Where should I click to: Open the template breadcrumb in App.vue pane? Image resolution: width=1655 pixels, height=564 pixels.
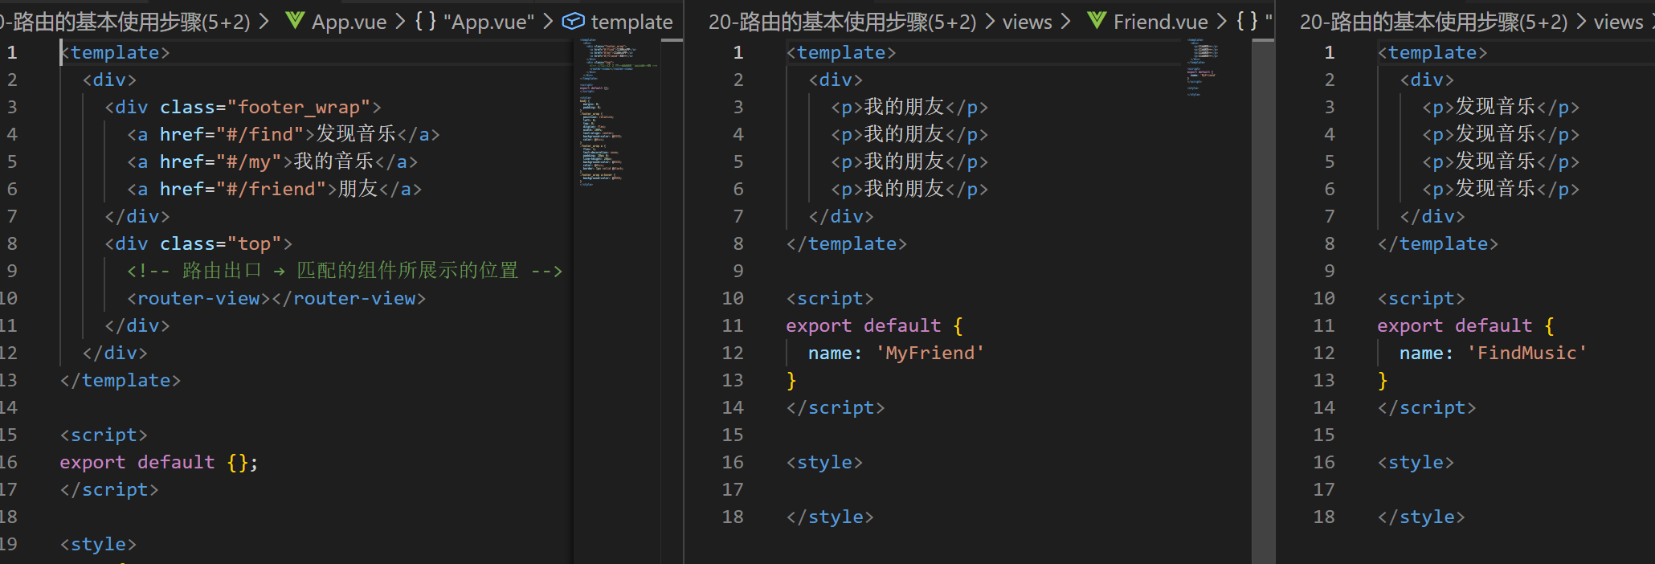tap(631, 22)
